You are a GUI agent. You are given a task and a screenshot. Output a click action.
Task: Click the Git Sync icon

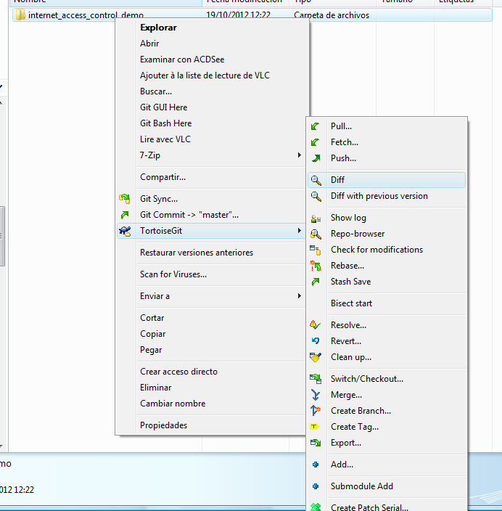tap(125, 198)
